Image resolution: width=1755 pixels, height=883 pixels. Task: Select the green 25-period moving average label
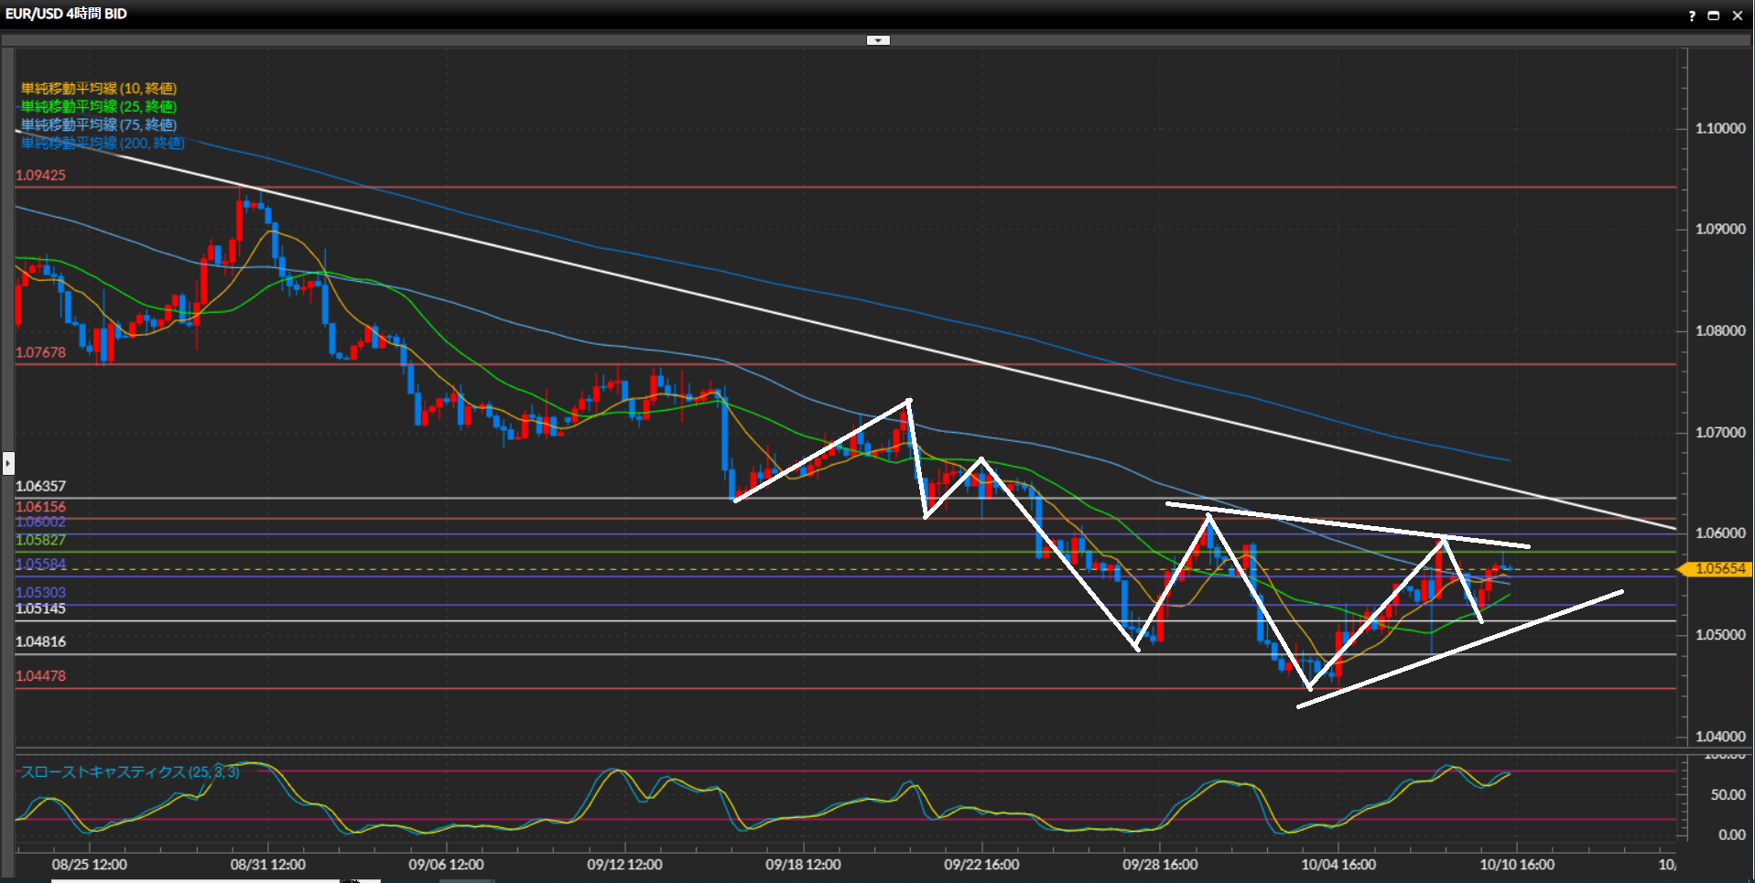[99, 107]
